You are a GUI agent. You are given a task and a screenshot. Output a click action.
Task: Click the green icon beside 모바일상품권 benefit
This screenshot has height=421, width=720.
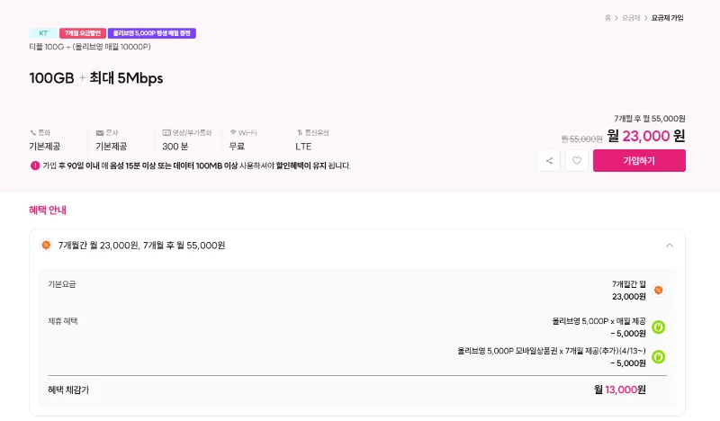point(659,357)
